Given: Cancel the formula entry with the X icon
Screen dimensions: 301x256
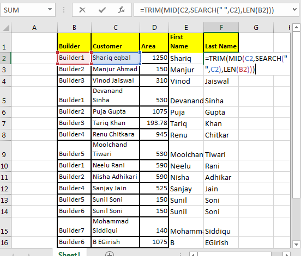Looking at the screenshot, I should (x=82, y=10).
